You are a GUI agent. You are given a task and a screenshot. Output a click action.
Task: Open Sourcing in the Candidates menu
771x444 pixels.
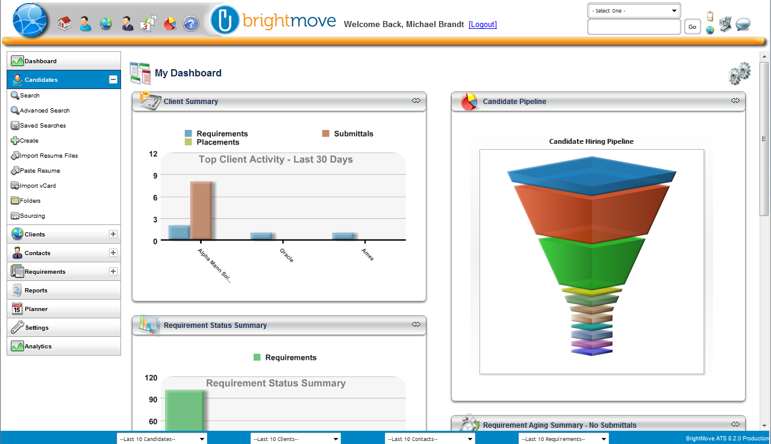[33, 216]
